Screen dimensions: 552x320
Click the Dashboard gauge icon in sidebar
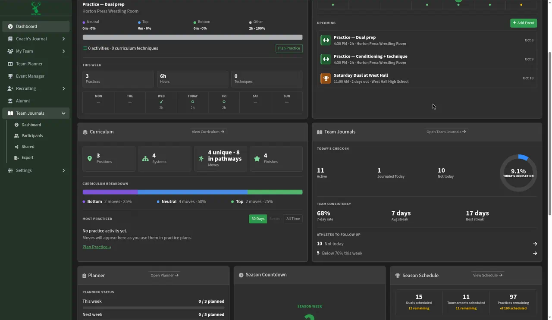coord(10,26)
